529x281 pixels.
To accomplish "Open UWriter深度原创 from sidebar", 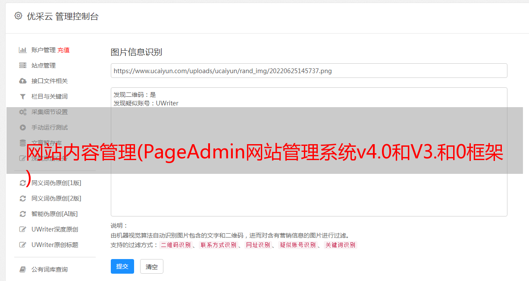I will tap(55, 229).
